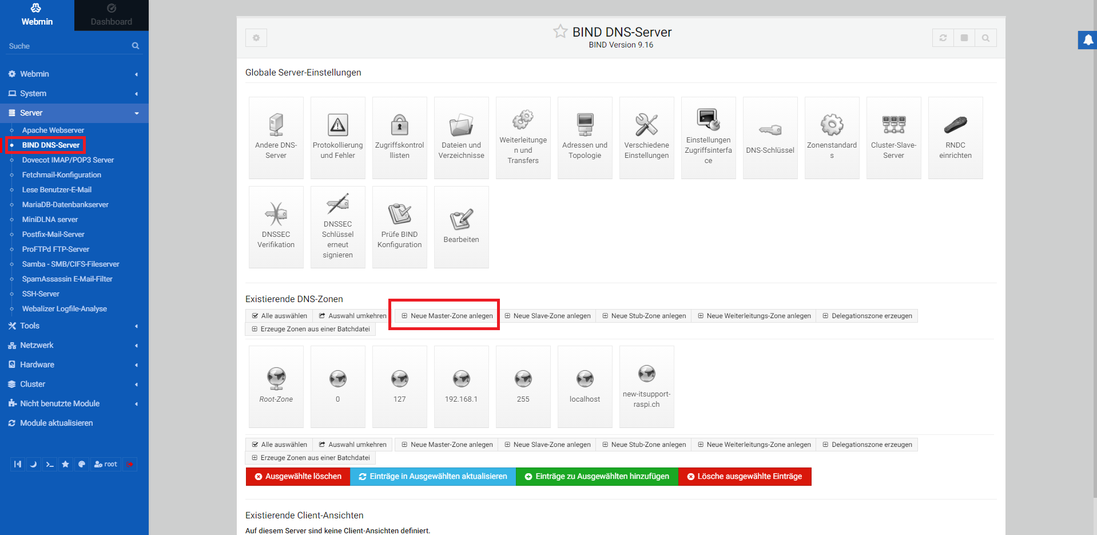Select Postfix-Mail-Server in the sidebar
The image size is (1097, 535).
pos(53,234)
